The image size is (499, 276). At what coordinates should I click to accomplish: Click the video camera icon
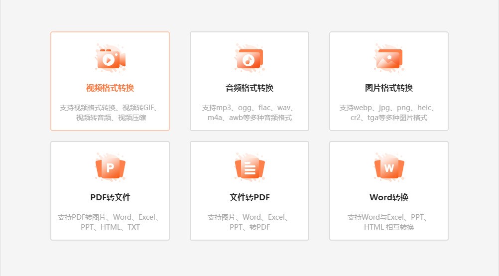click(x=110, y=59)
